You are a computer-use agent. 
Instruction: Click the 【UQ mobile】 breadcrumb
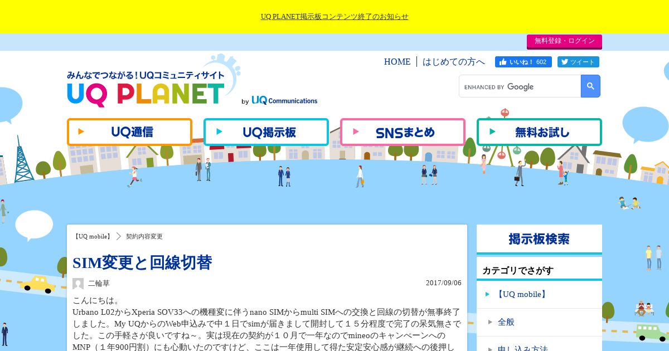(93, 236)
